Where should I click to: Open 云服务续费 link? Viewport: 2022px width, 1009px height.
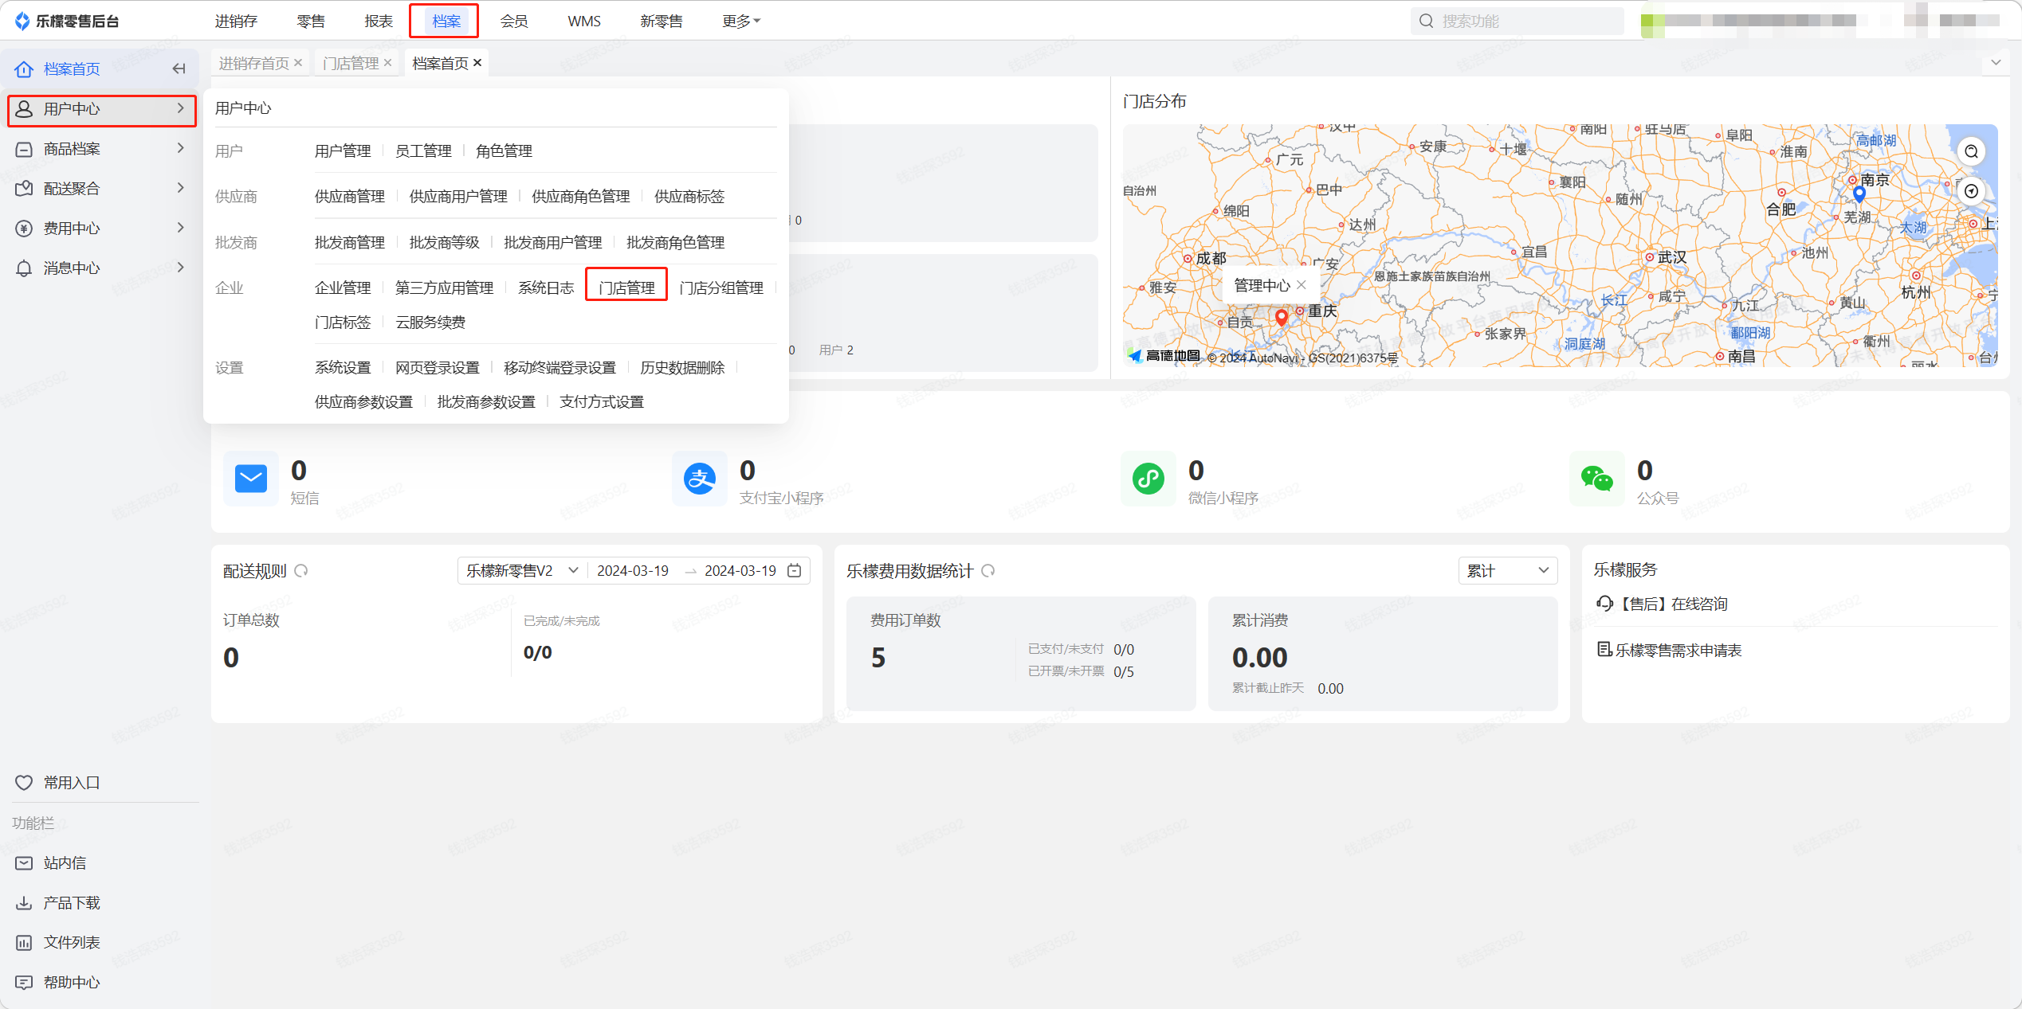click(430, 323)
